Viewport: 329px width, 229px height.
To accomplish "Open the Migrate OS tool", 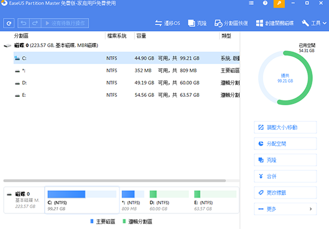I will coord(167,23).
